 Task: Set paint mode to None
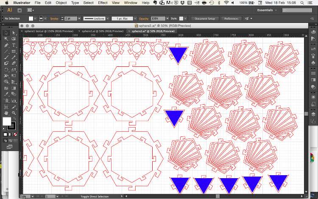point(15,134)
